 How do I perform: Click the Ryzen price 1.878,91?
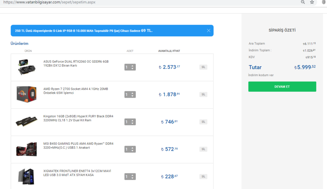click(x=169, y=94)
